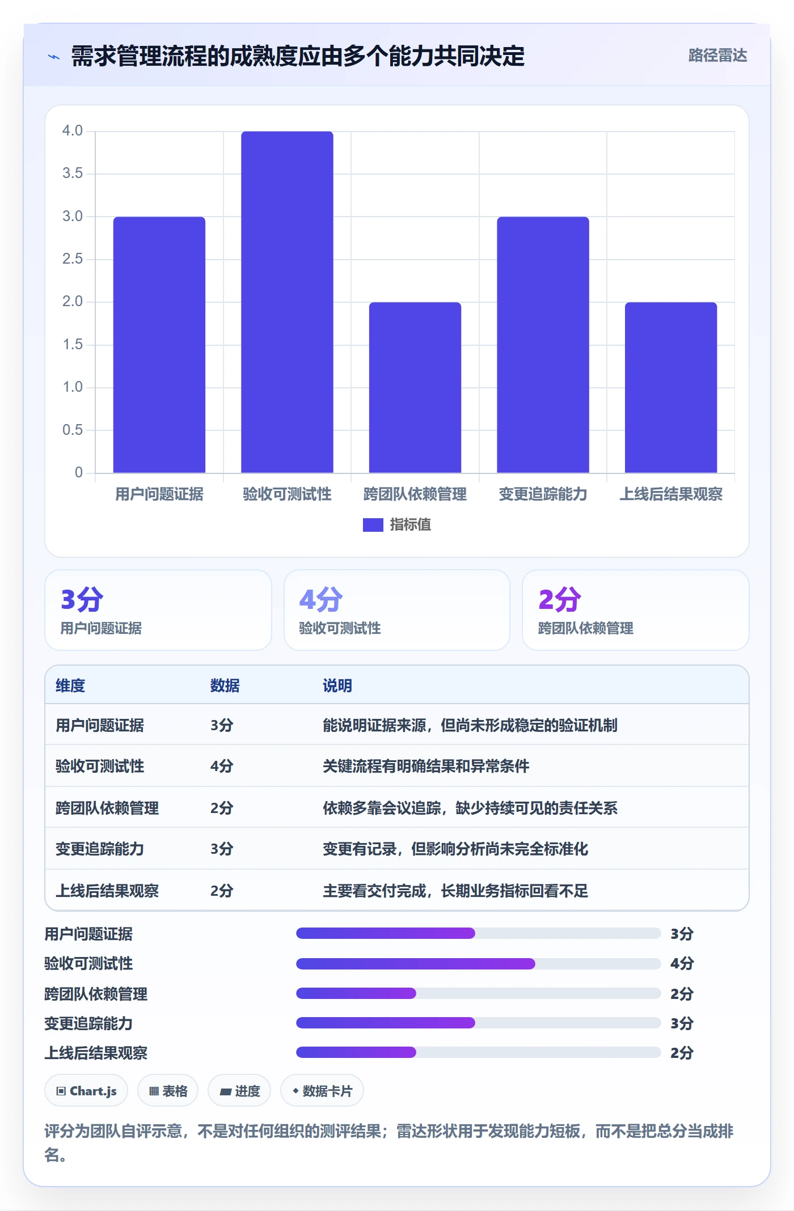The width and height of the screenshot is (794, 1211).
Task: Toggle the 指标值 legend color box
Action: (x=373, y=525)
